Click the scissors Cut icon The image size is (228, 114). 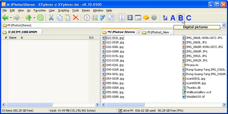pyautogui.click(x=51, y=18)
